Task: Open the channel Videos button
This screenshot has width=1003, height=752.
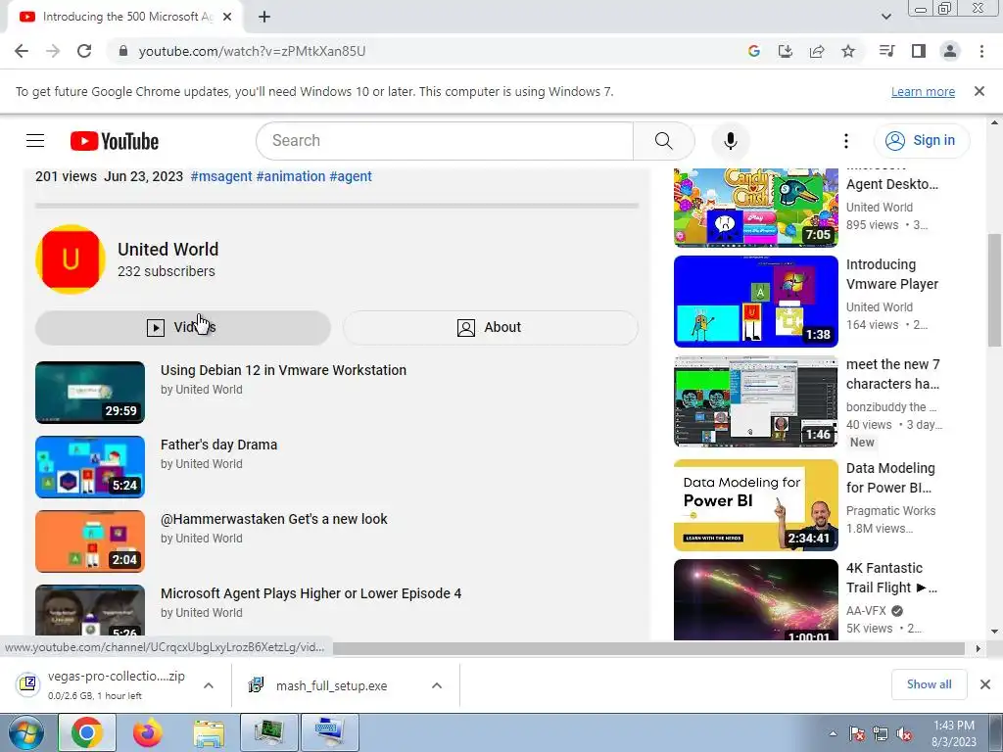Action: click(183, 327)
